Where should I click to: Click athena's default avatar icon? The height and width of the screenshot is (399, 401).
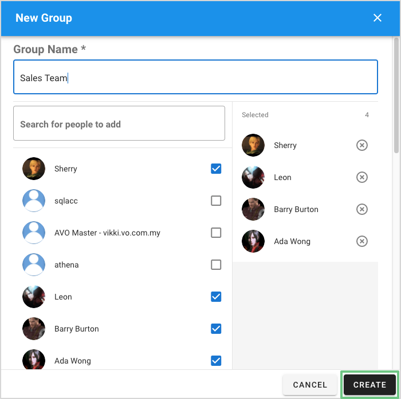coord(34,265)
